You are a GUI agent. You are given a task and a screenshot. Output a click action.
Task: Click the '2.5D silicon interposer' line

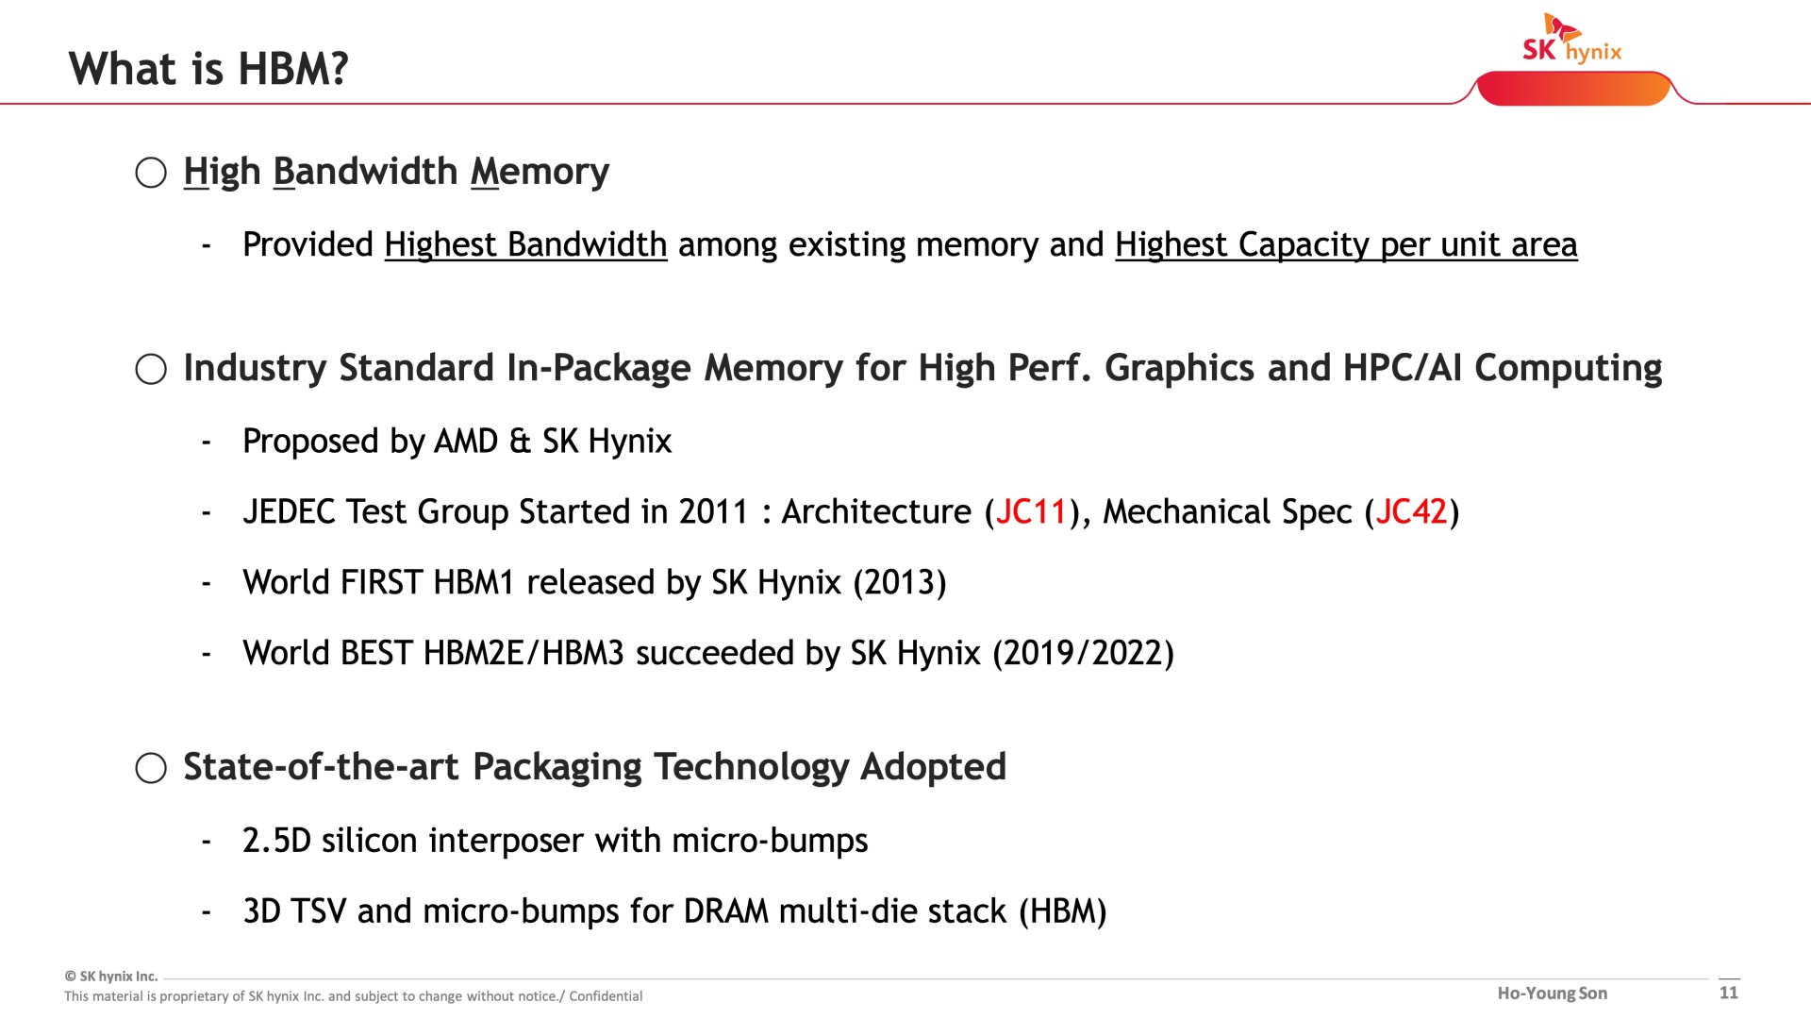(555, 841)
